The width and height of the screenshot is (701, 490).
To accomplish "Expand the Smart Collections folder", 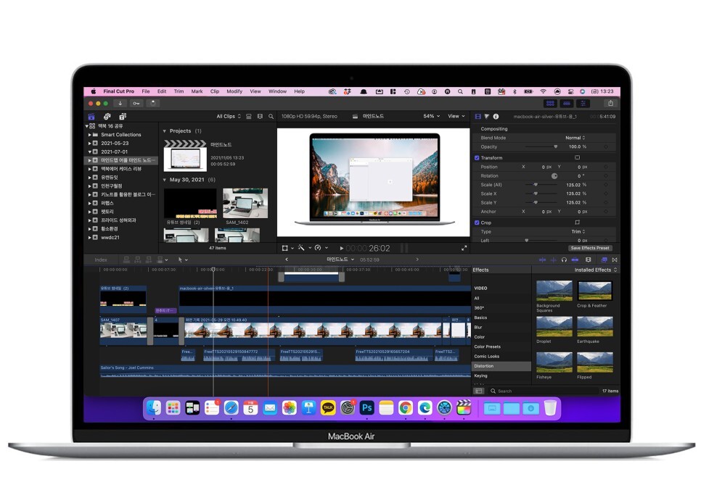I will pyautogui.click(x=89, y=134).
